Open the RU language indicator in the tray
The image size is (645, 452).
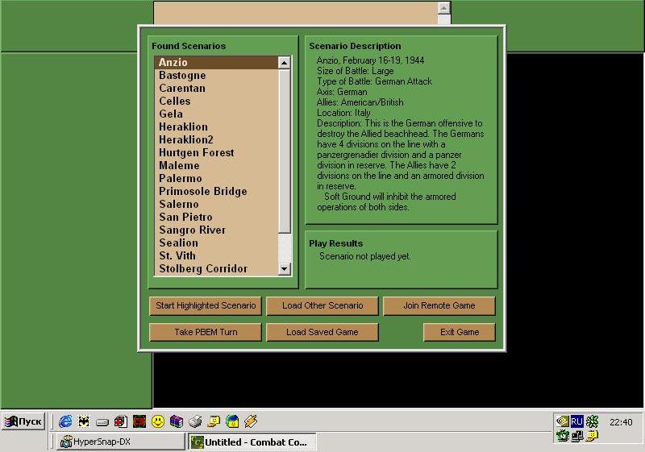(x=576, y=421)
